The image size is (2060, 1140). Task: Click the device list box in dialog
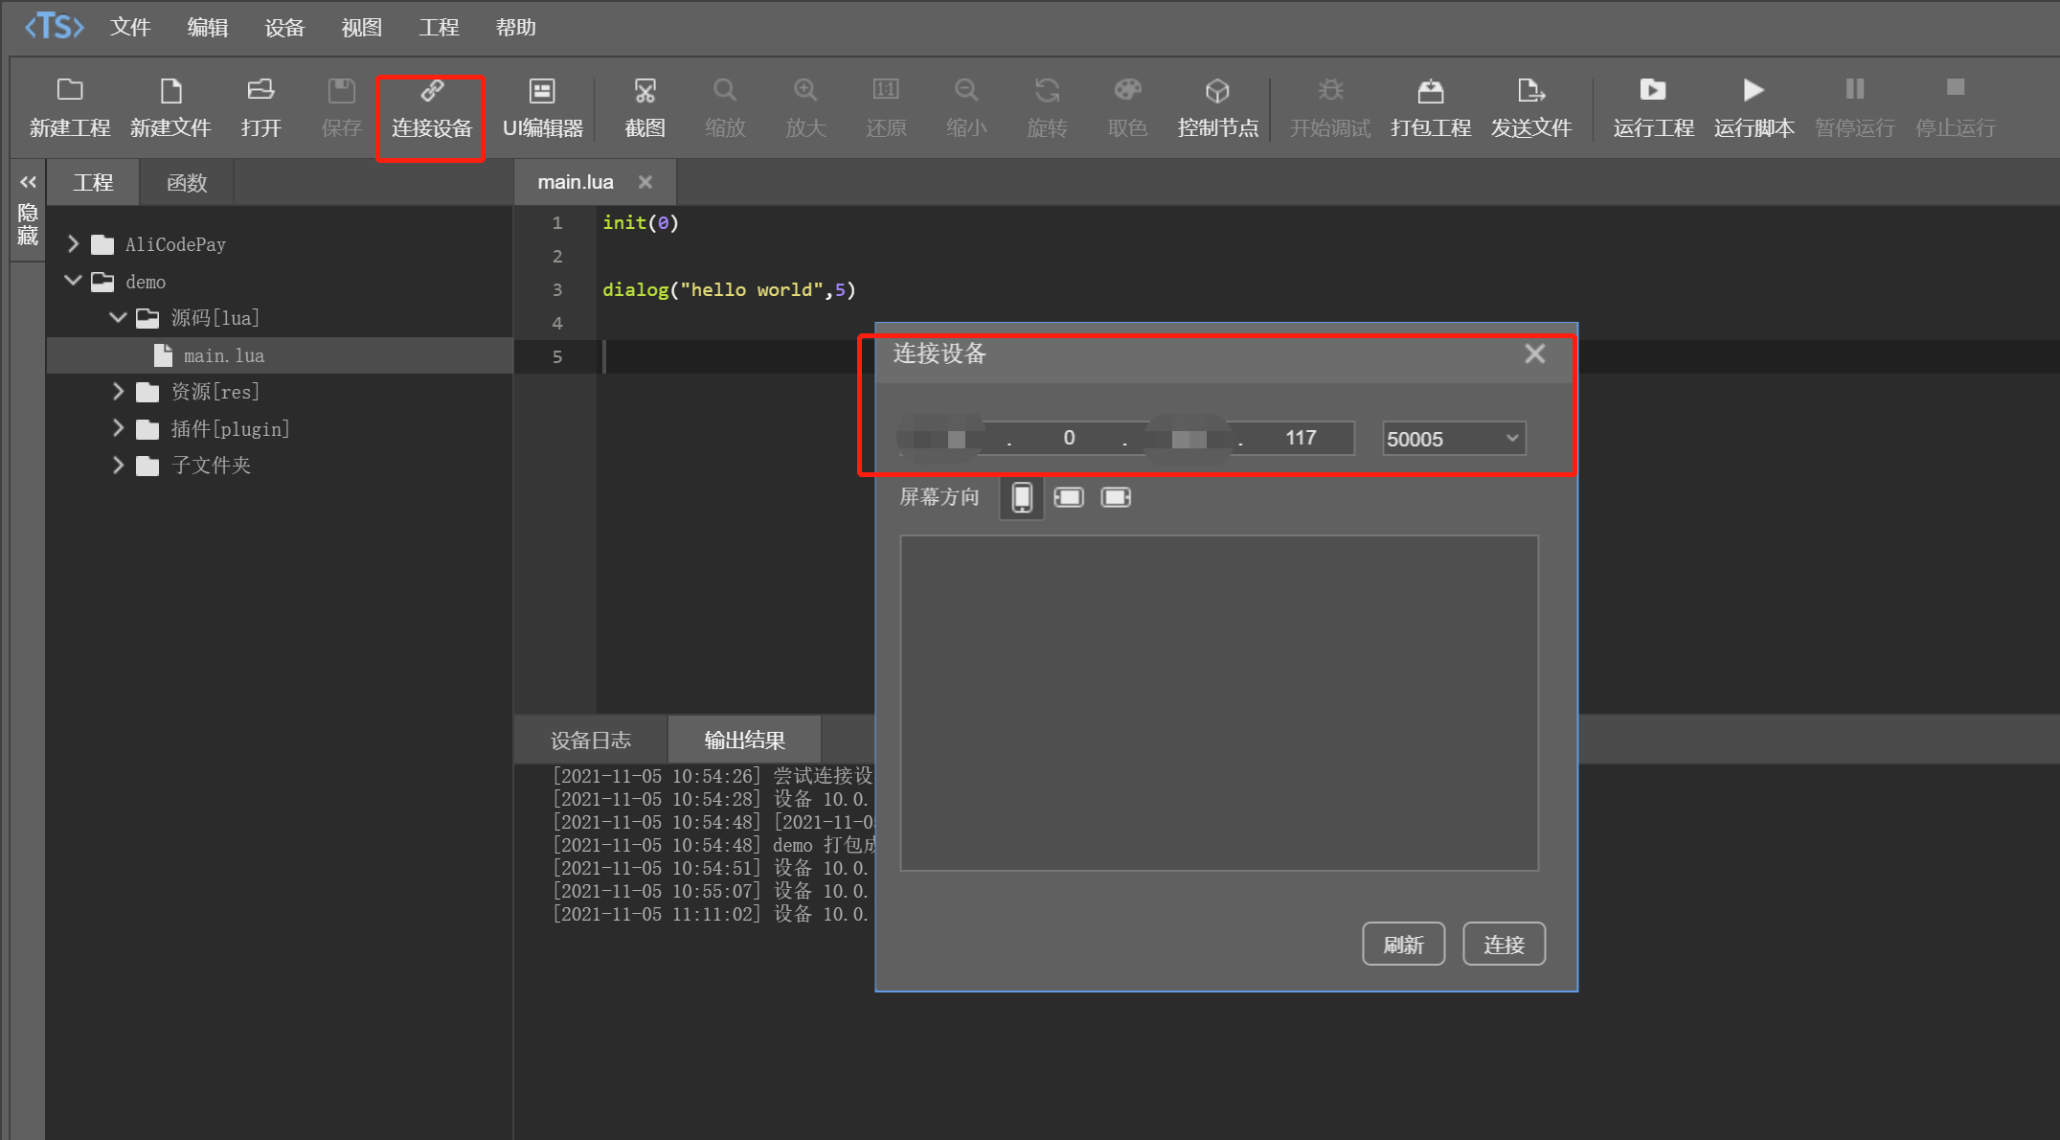[x=1219, y=703]
